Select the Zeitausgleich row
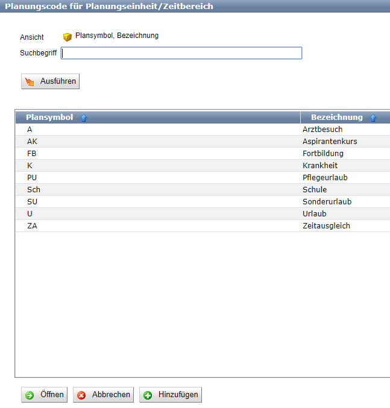The height and width of the screenshot is (408, 390). pyautogui.click(x=326, y=226)
